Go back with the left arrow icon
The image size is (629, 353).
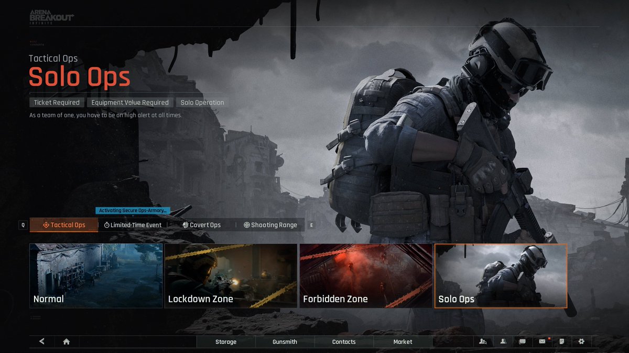42,341
